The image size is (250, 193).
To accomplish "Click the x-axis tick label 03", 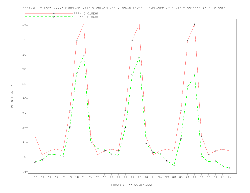I will (x=42, y=177).
